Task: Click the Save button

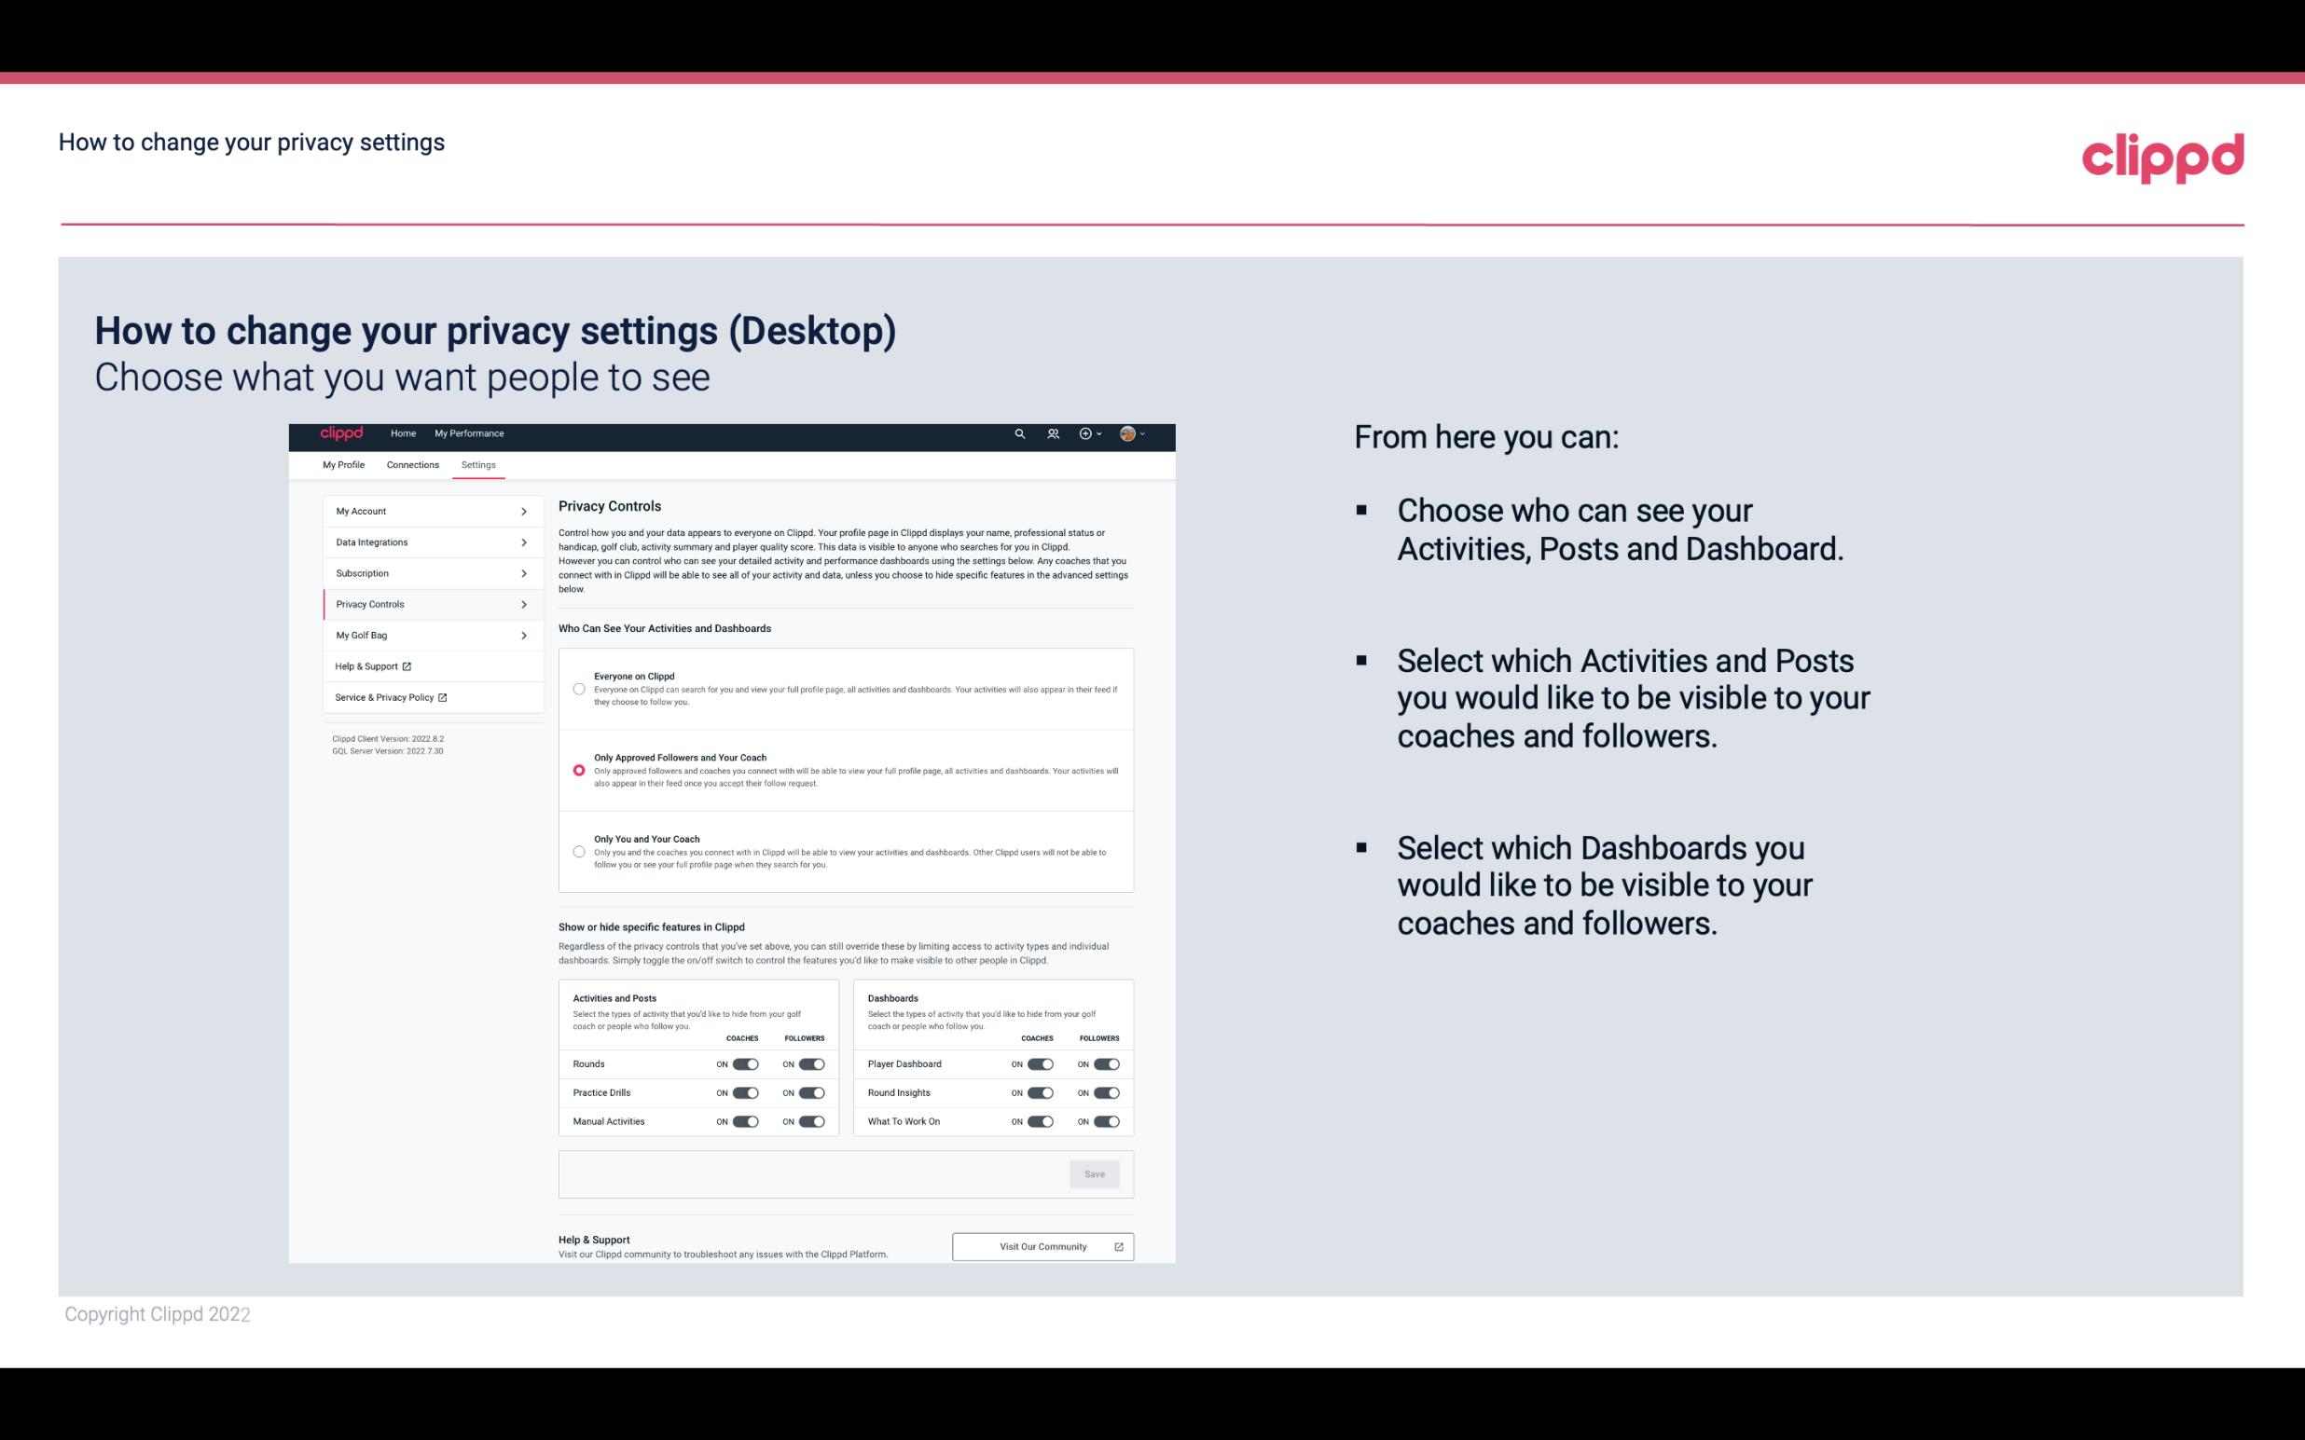Action: pos(1094,1173)
